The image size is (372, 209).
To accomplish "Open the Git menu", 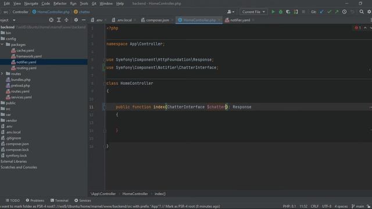I will coord(94,3).
